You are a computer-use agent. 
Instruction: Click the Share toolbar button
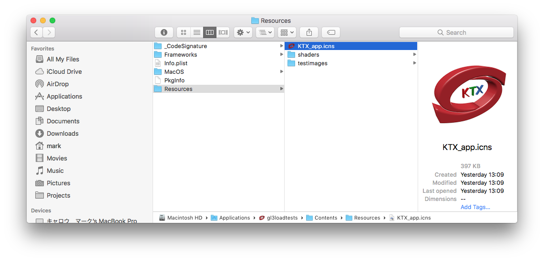click(309, 32)
